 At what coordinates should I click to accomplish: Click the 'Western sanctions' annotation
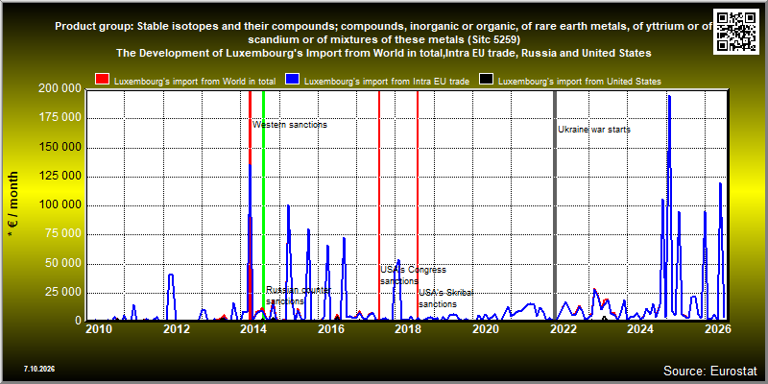point(290,125)
